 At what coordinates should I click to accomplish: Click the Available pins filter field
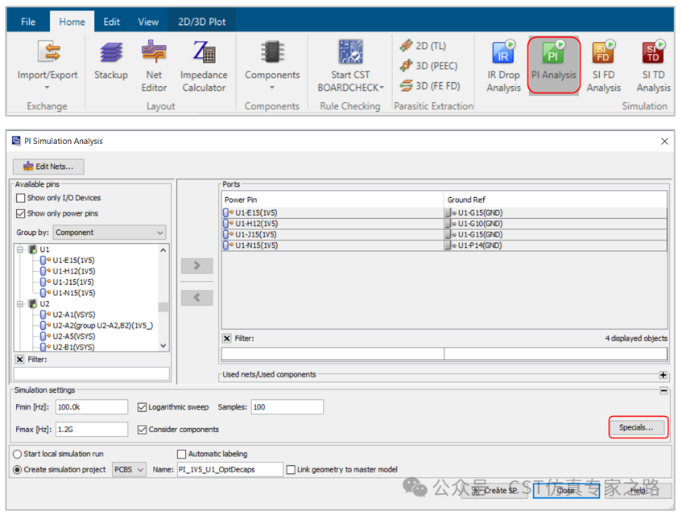91,373
